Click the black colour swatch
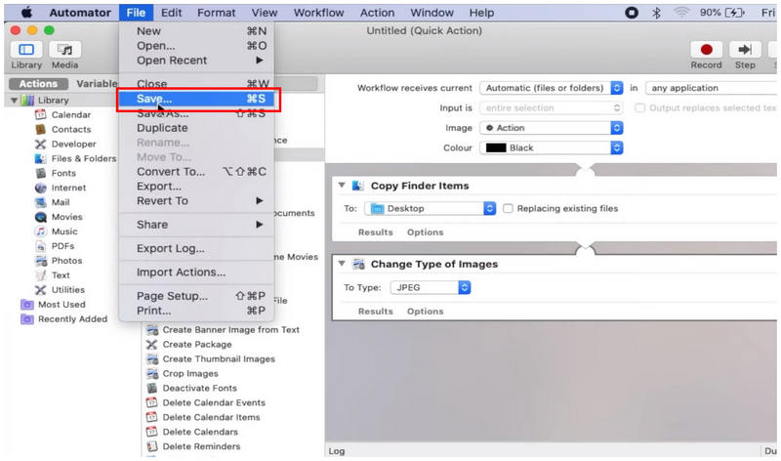Image resolution: width=781 pixels, height=461 pixels. (496, 147)
